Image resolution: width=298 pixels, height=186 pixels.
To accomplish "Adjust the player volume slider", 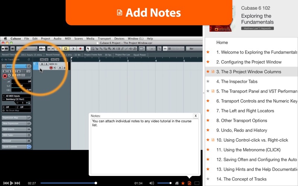I will [x=164, y=183].
